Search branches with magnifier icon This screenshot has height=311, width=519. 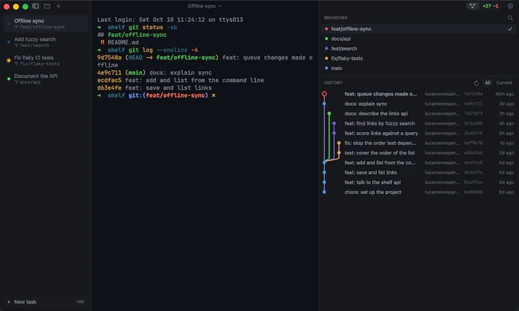click(x=510, y=18)
